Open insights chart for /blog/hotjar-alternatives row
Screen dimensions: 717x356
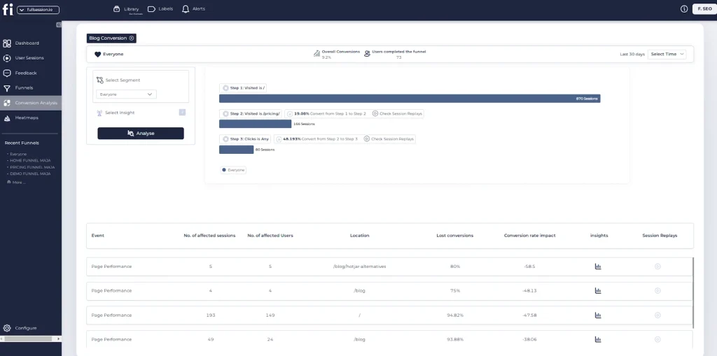pos(598,266)
